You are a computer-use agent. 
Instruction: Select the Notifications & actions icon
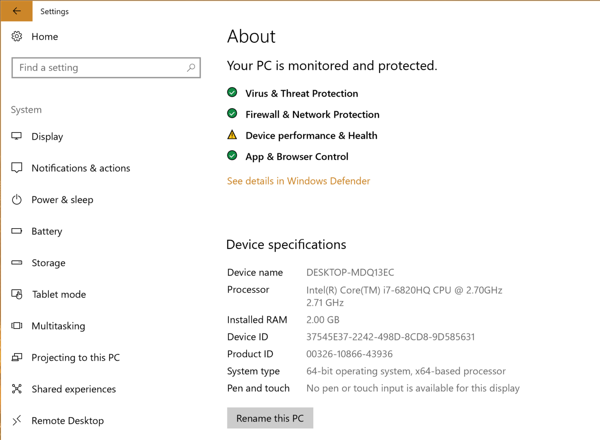point(17,168)
